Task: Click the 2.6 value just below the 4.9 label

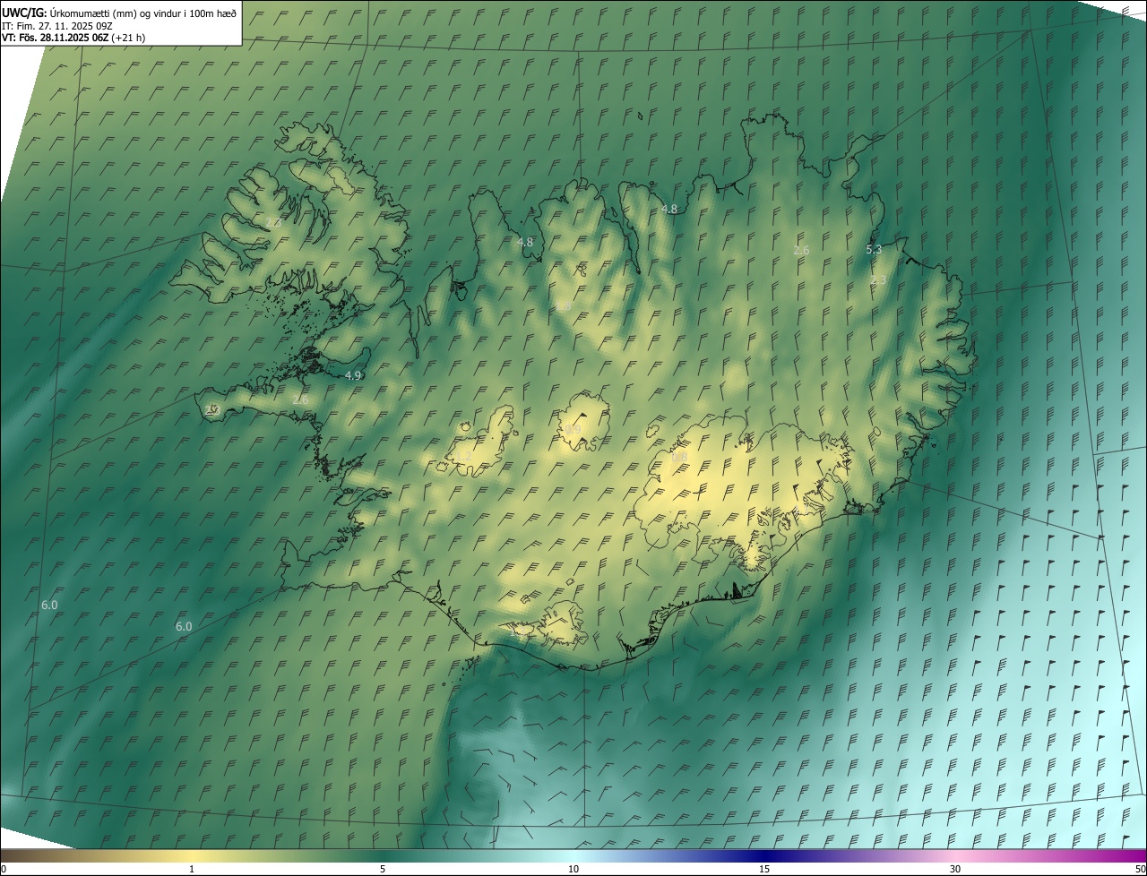Action: click(300, 399)
